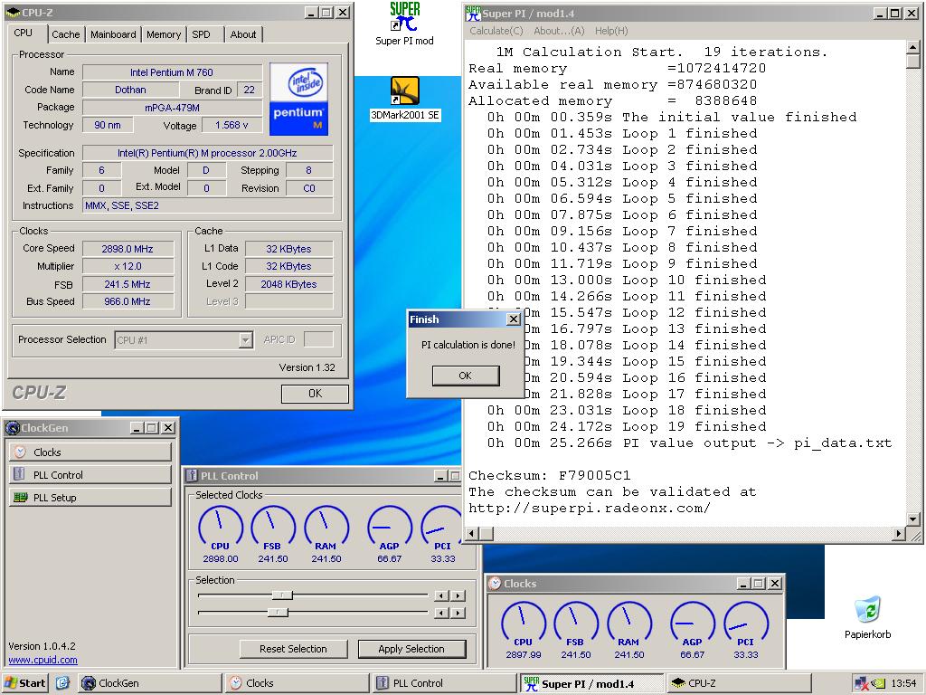Click the RAM dial in Clocks window
Viewport: 926px width, 695px height.
tap(629, 621)
